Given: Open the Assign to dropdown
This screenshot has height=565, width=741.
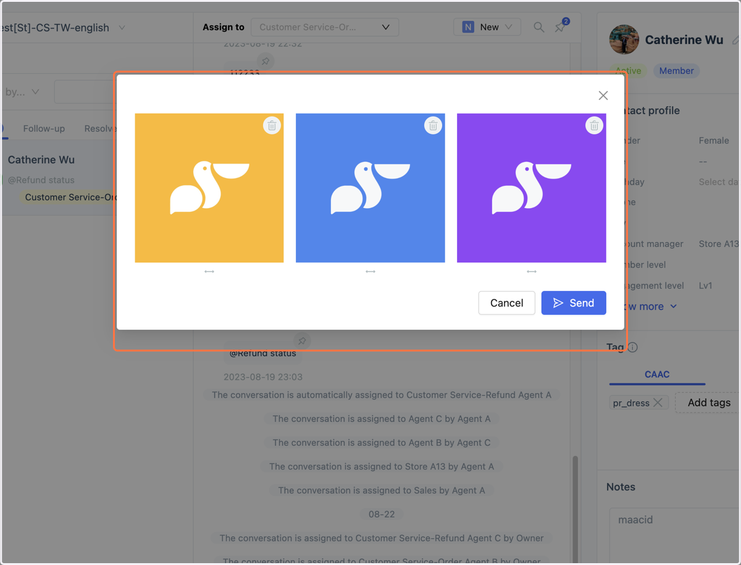Looking at the screenshot, I should pos(325,27).
